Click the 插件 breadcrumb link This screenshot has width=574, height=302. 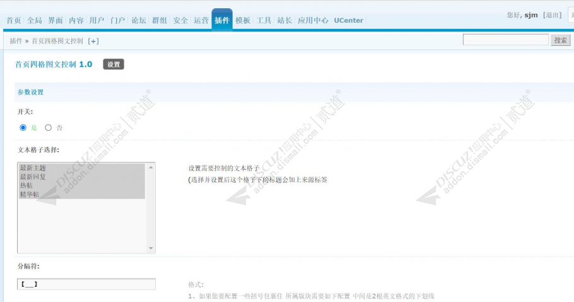pos(16,41)
